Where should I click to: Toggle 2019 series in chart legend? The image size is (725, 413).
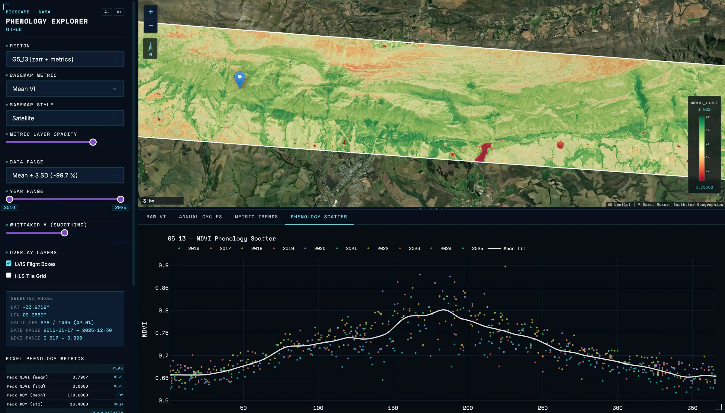(284, 248)
